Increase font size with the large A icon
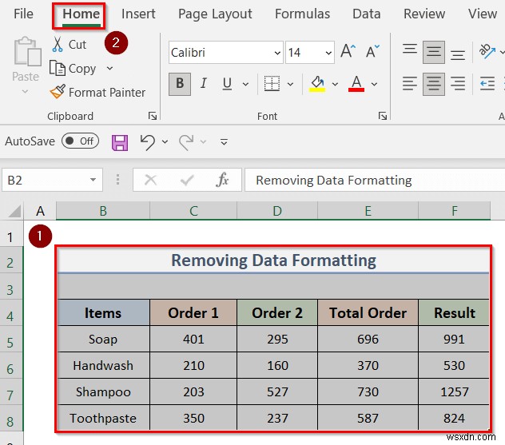 [348, 51]
